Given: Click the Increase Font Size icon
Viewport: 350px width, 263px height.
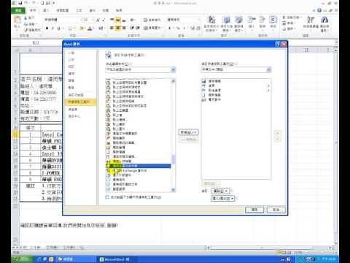Looking at the screenshot, I should point(98,20).
